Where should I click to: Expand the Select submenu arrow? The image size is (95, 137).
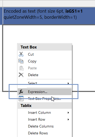point(68,83)
